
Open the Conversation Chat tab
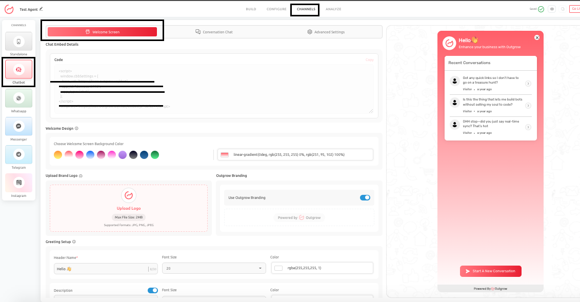coord(214,32)
